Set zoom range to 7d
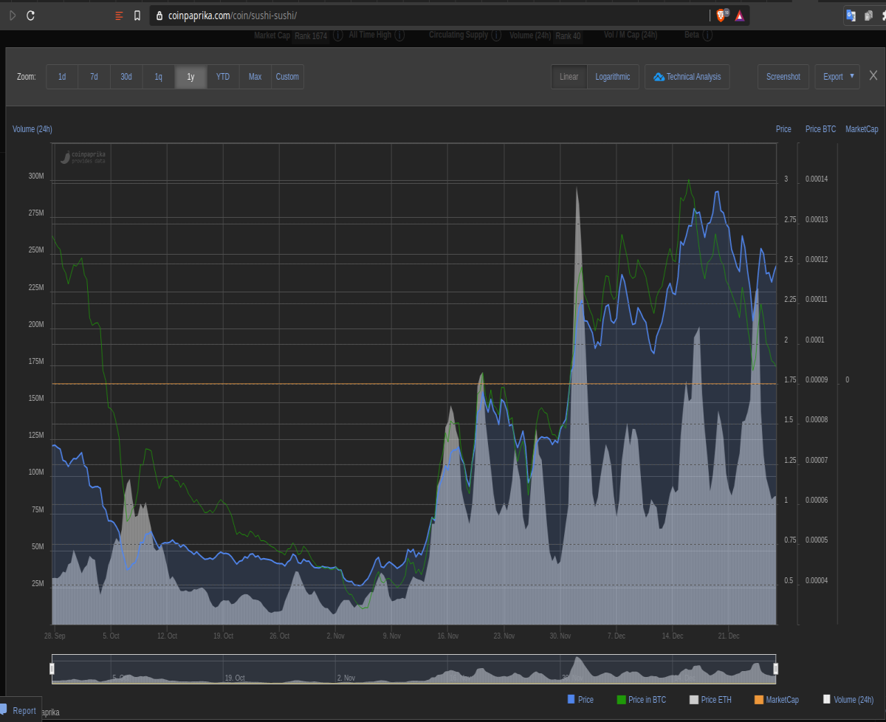886x722 pixels. (94, 77)
